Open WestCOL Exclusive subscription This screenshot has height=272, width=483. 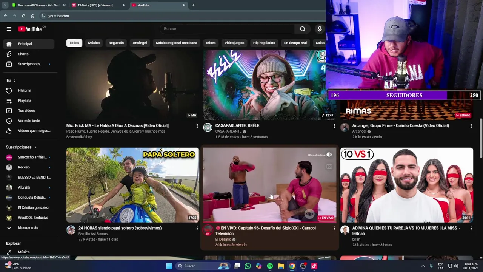coord(29,218)
